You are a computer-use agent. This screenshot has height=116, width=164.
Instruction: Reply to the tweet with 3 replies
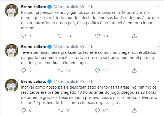[x=23, y=71]
